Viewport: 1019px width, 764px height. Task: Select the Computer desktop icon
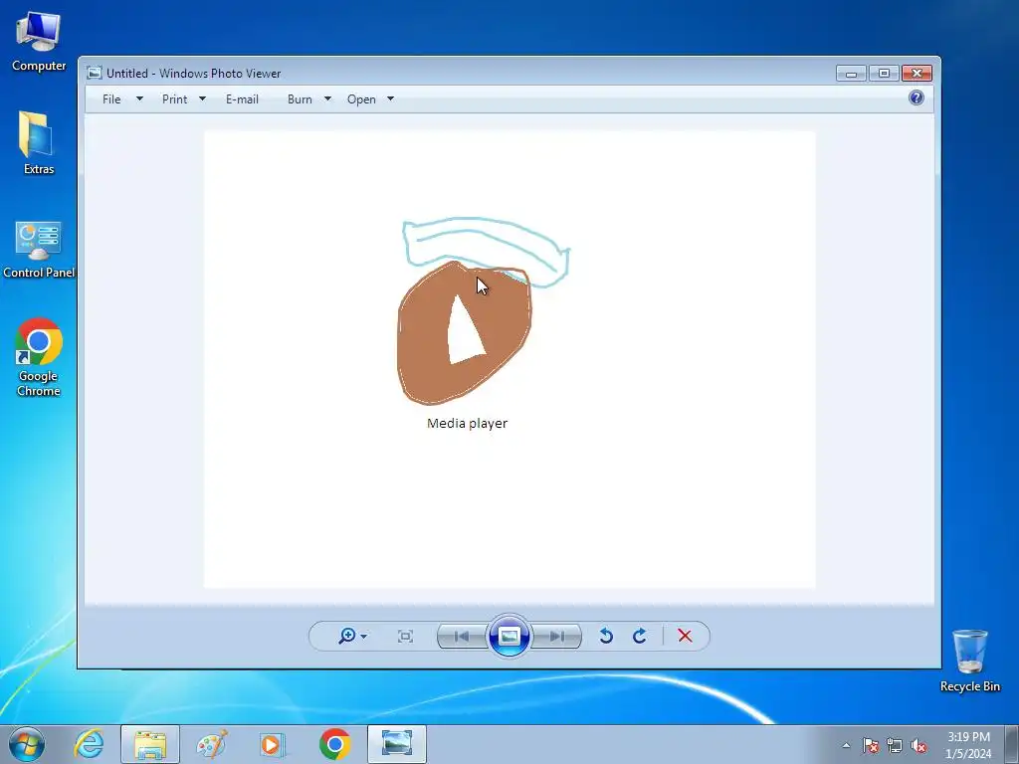[39, 42]
